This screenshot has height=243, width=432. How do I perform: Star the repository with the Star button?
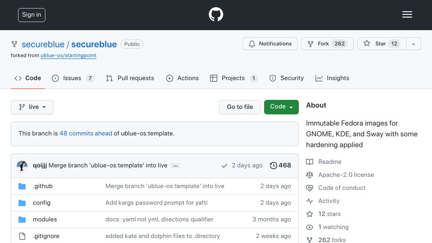click(x=382, y=44)
